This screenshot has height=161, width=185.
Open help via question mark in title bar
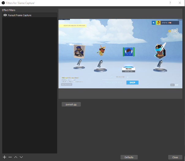[x=170, y=3]
